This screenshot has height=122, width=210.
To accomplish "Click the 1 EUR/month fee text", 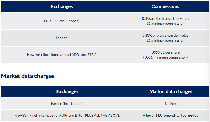I will [171, 116].
